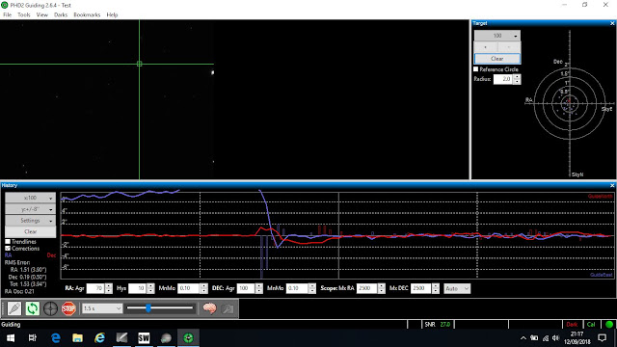The height and width of the screenshot is (347, 617).
Task: Click the red STOP icon
Action: click(x=68, y=308)
